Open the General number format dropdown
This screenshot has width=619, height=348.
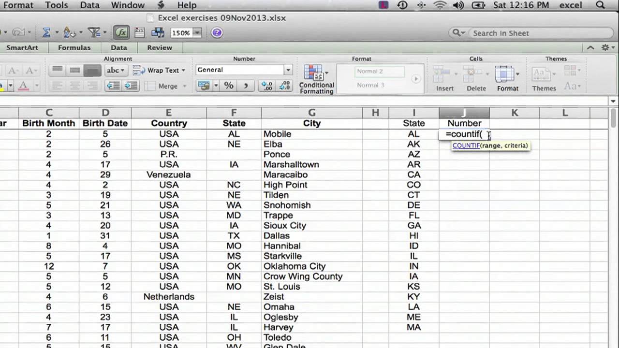coord(287,70)
